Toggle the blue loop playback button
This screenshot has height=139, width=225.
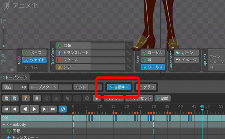click(x=63, y=109)
